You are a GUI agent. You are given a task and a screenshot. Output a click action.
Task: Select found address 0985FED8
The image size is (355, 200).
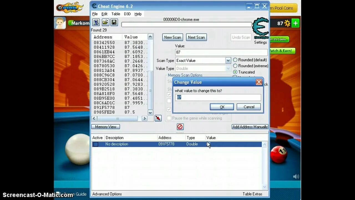104,112
